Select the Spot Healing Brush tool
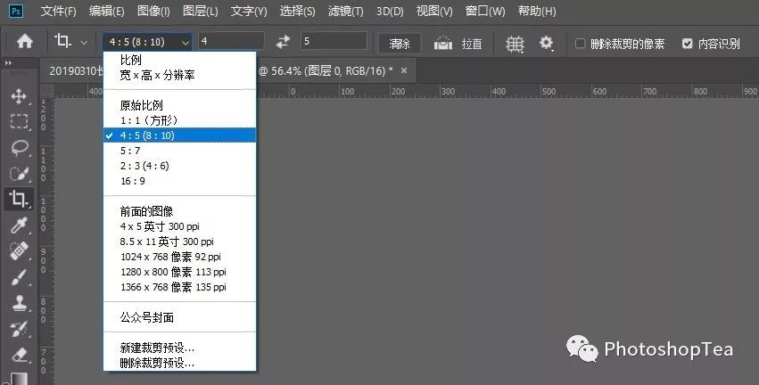759x385 pixels. [x=19, y=251]
